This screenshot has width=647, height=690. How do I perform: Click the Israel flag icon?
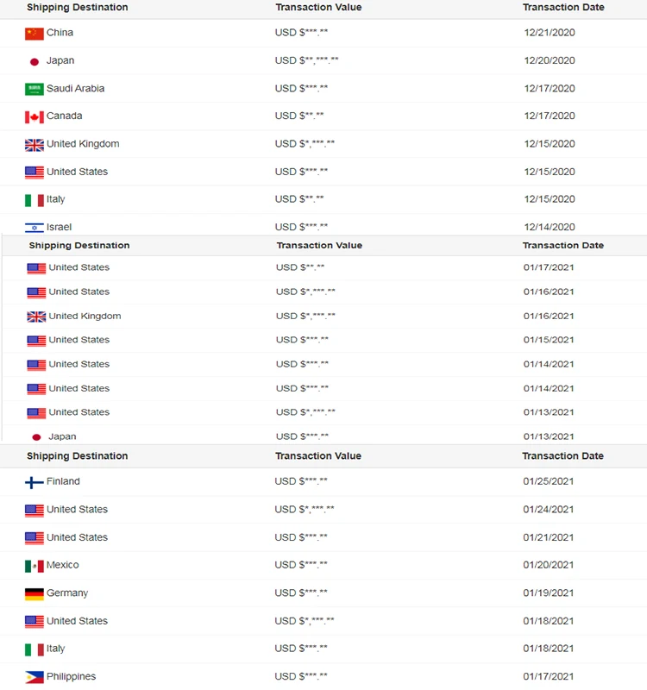35,228
